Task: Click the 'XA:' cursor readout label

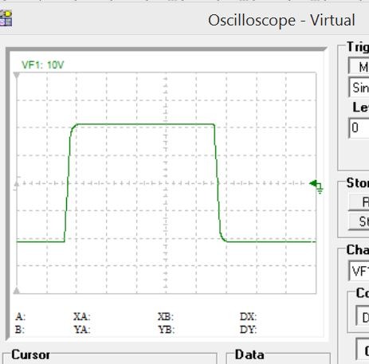Action: tap(82, 316)
